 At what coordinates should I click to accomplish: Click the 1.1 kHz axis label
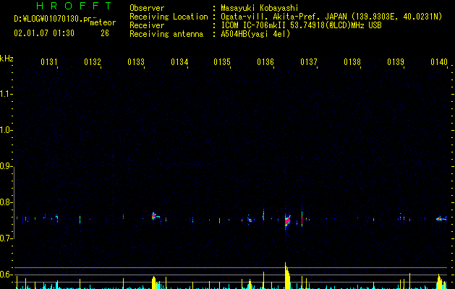click(6, 94)
